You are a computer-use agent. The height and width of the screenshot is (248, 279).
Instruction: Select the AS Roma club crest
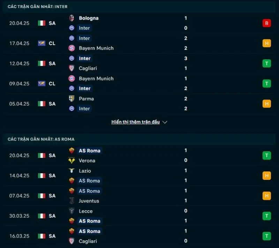72,150
